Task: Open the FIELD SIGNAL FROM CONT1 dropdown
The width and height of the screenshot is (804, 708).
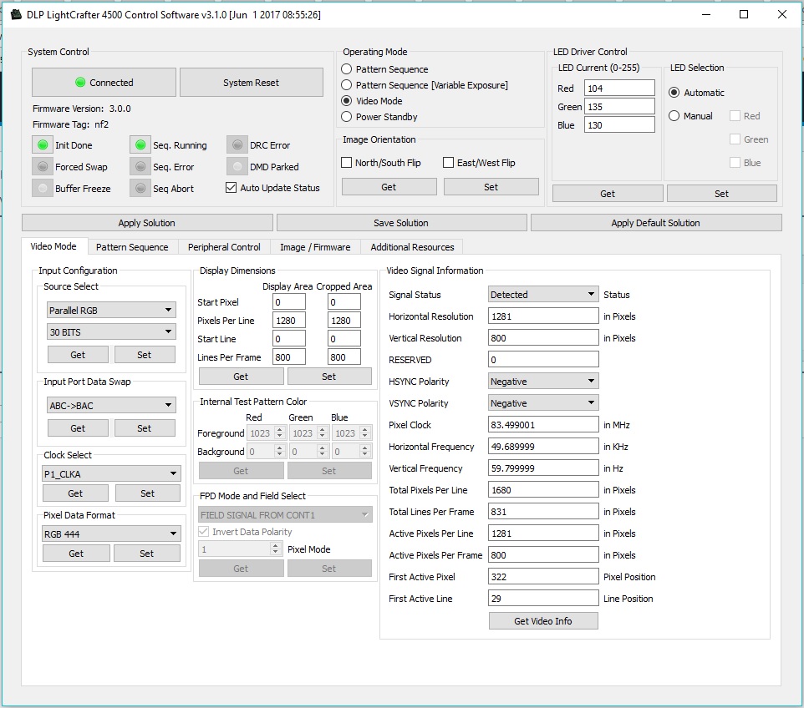Action: [285, 514]
